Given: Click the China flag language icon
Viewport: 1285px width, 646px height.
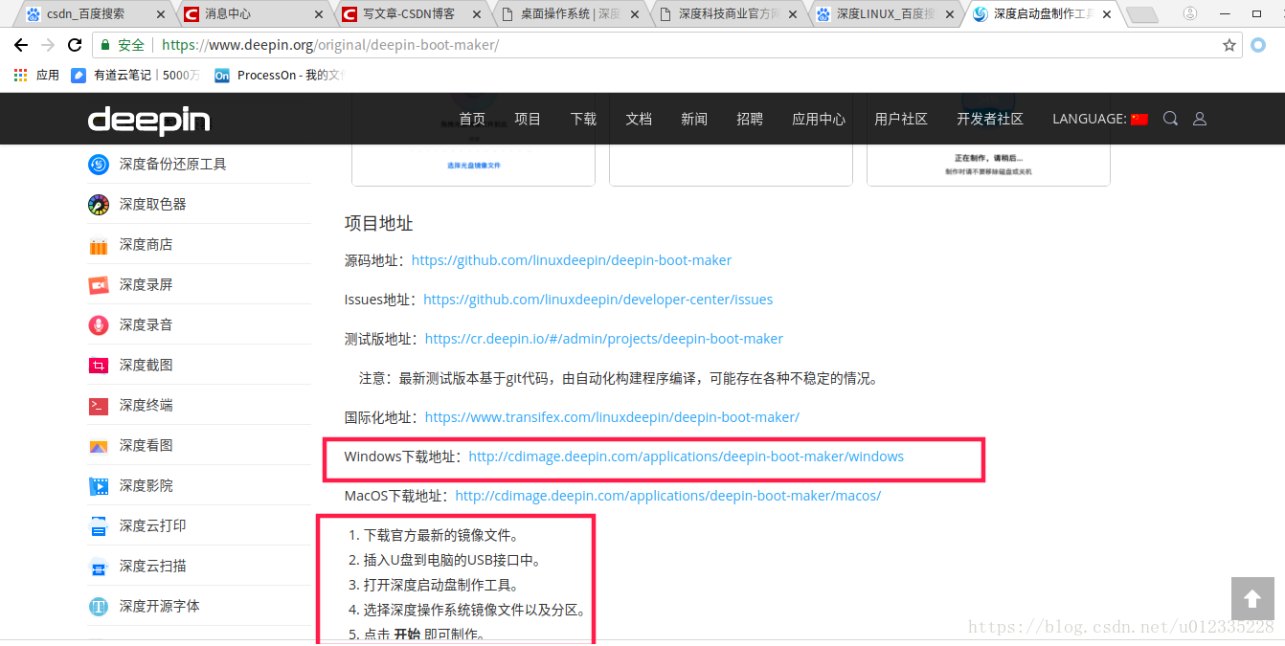Looking at the screenshot, I should 1138,119.
